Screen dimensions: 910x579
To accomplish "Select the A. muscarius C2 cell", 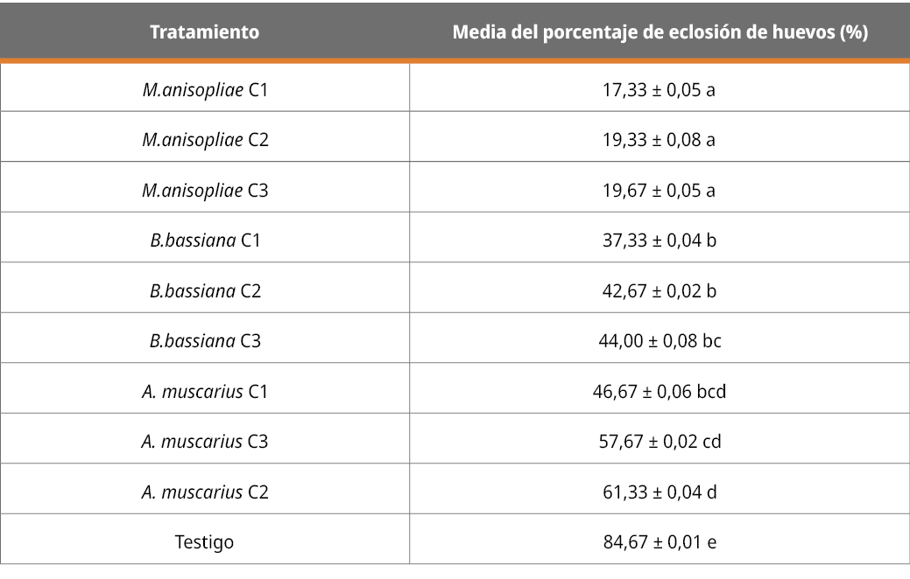I will tap(205, 492).
